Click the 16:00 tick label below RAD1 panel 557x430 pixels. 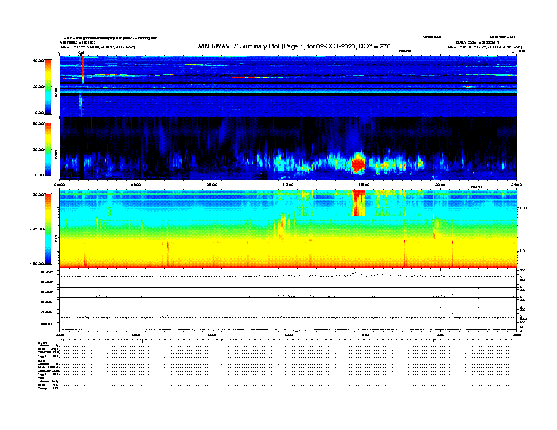point(364,185)
